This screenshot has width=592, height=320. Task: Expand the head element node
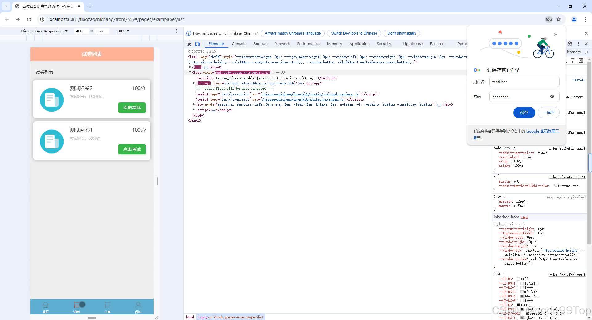pyautogui.click(x=190, y=67)
